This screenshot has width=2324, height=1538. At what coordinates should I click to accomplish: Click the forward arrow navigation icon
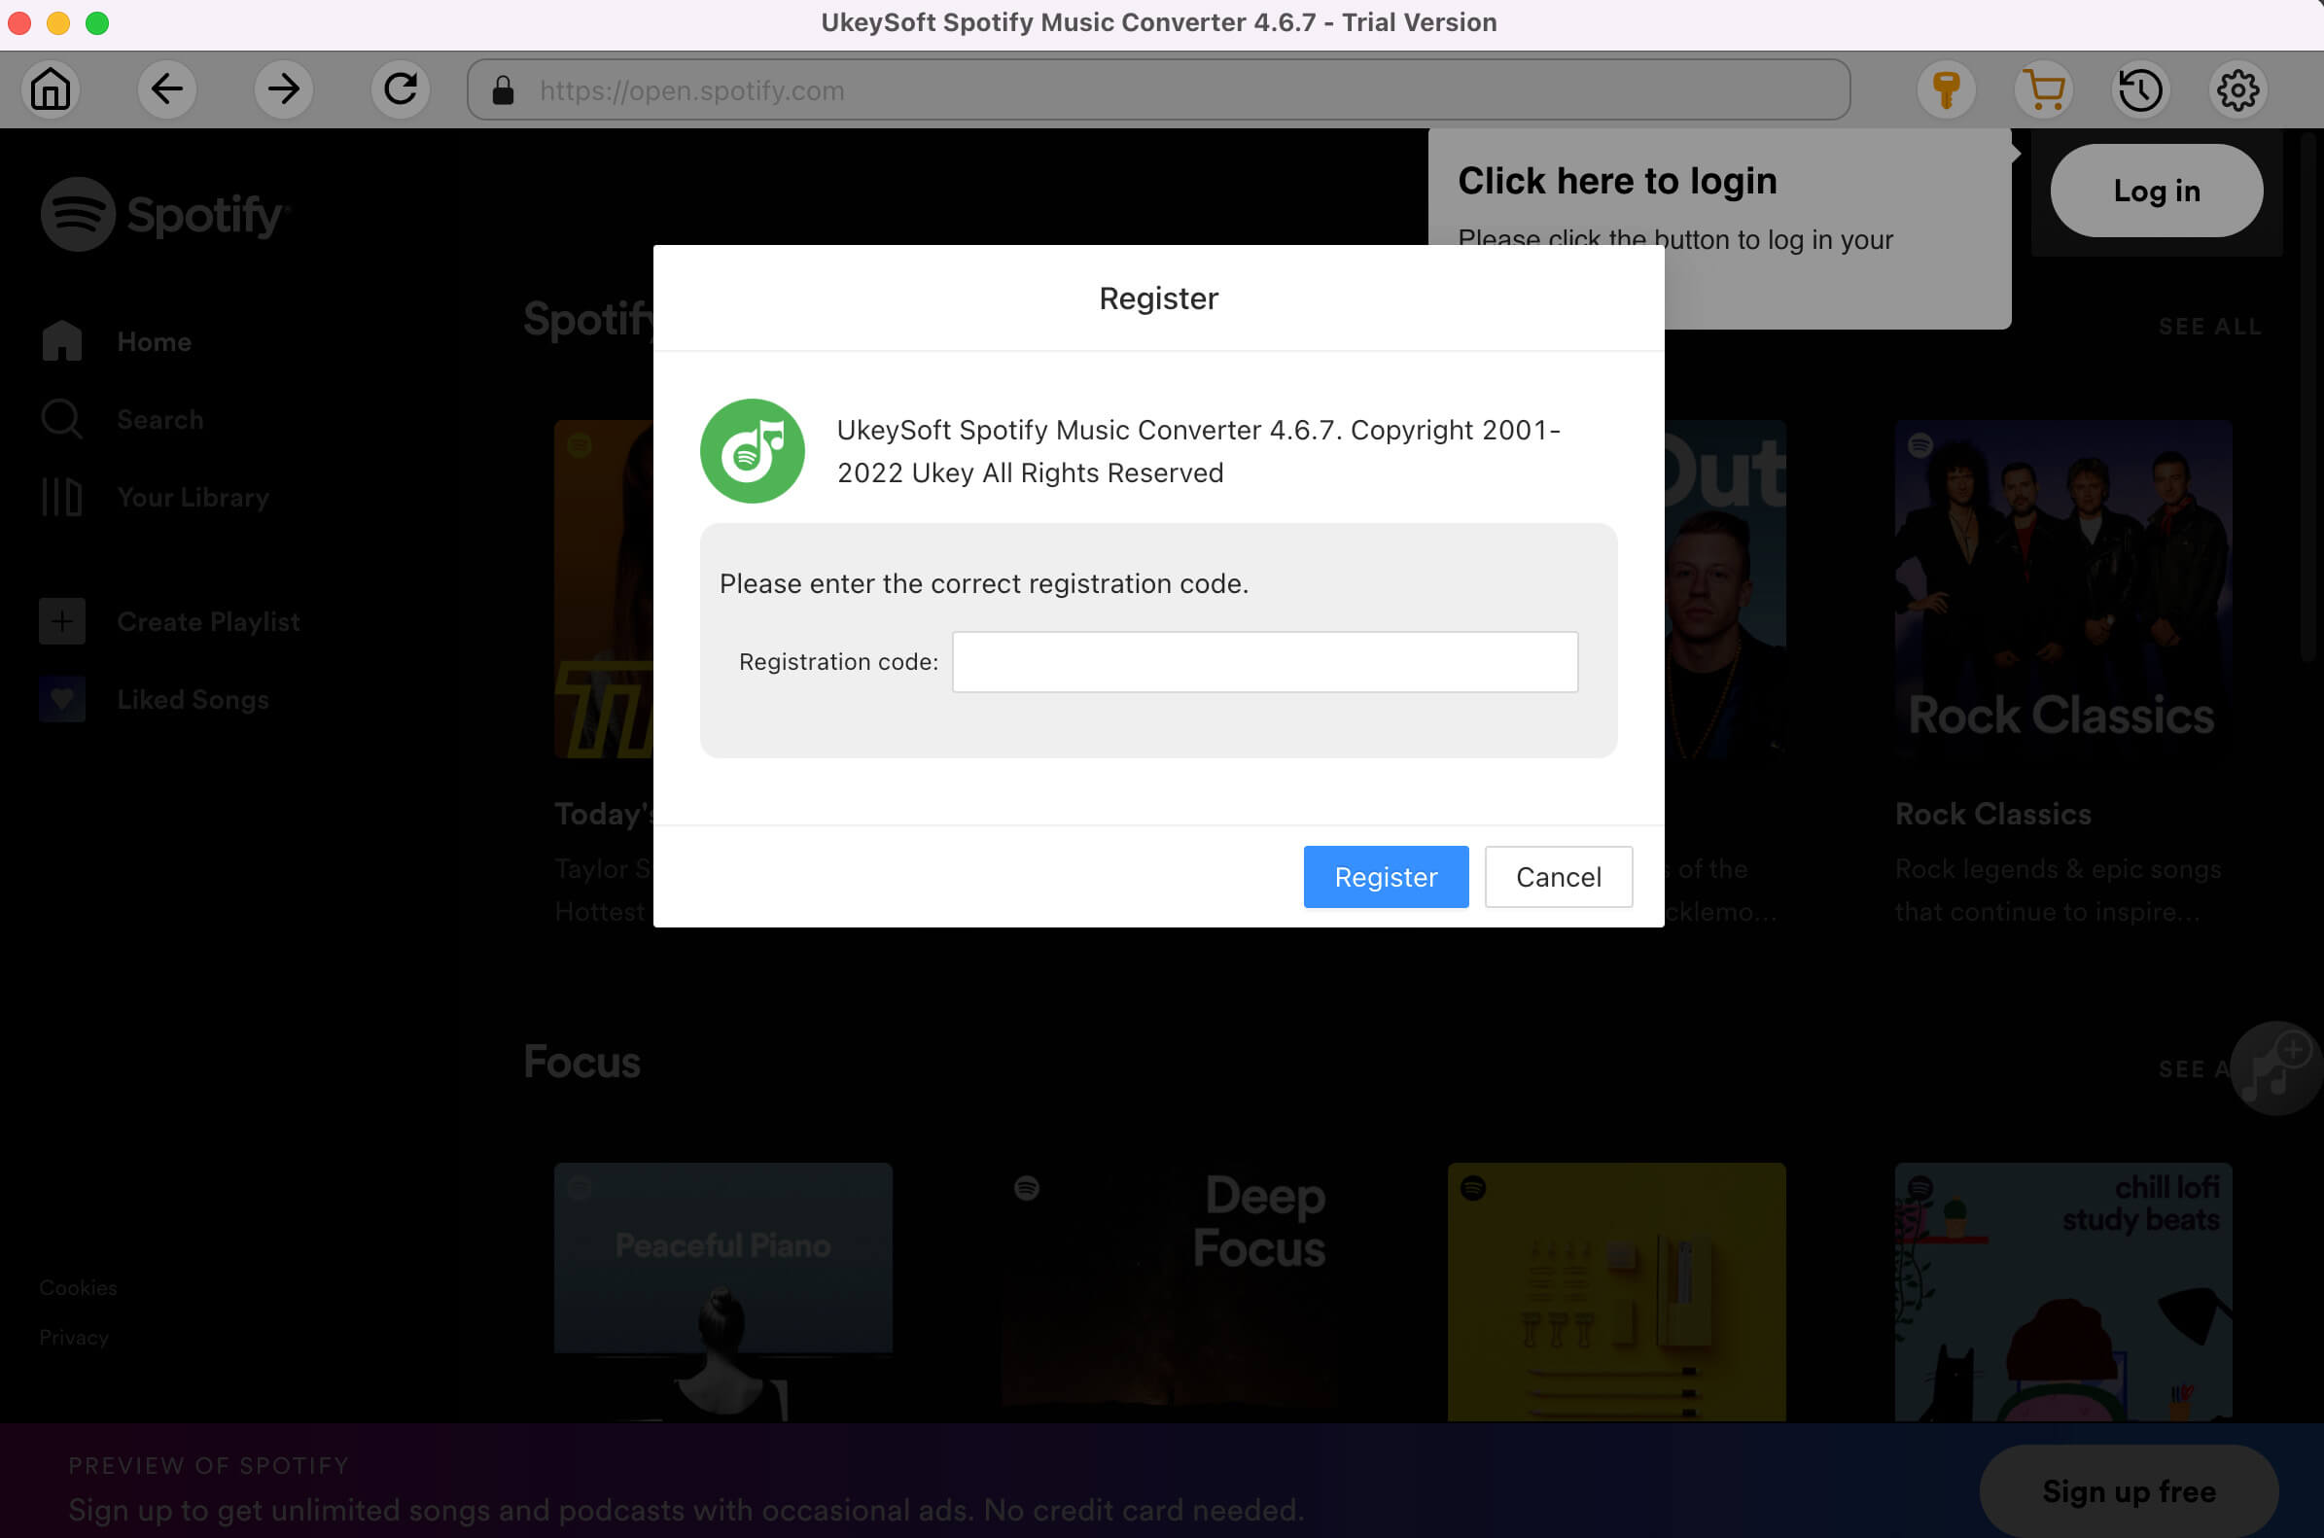click(x=281, y=89)
